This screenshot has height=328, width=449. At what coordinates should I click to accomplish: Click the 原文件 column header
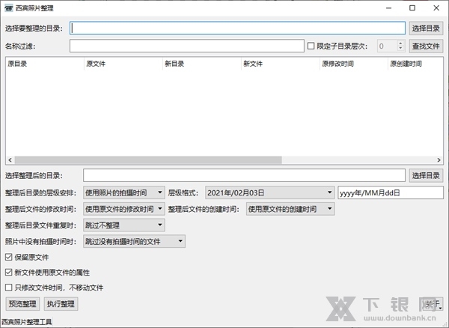123,64
